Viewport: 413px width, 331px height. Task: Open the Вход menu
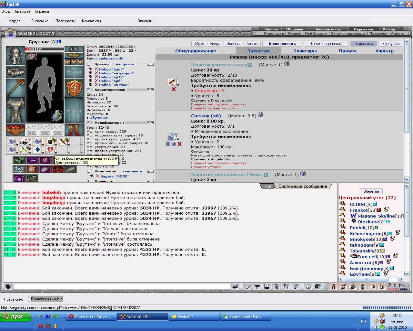point(5,11)
